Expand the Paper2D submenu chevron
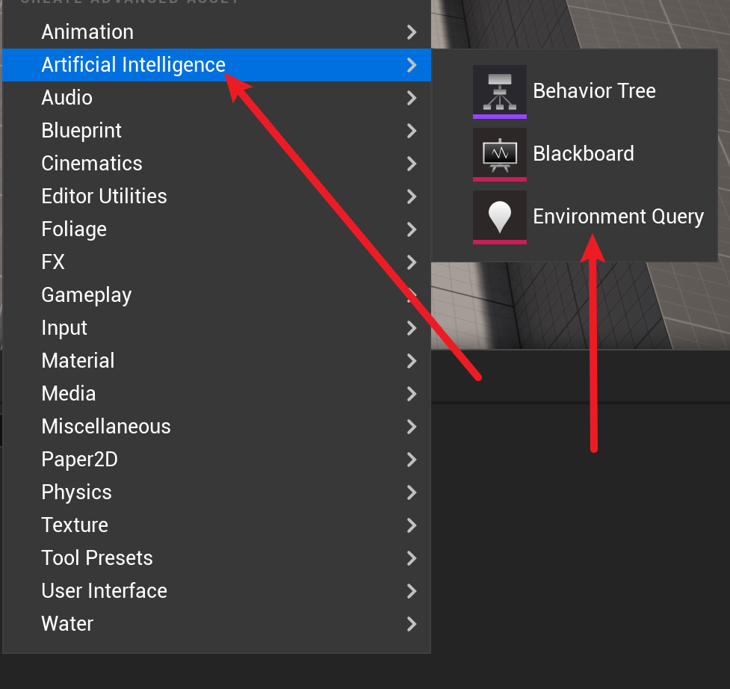The image size is (730, 689). click(412, 460)
